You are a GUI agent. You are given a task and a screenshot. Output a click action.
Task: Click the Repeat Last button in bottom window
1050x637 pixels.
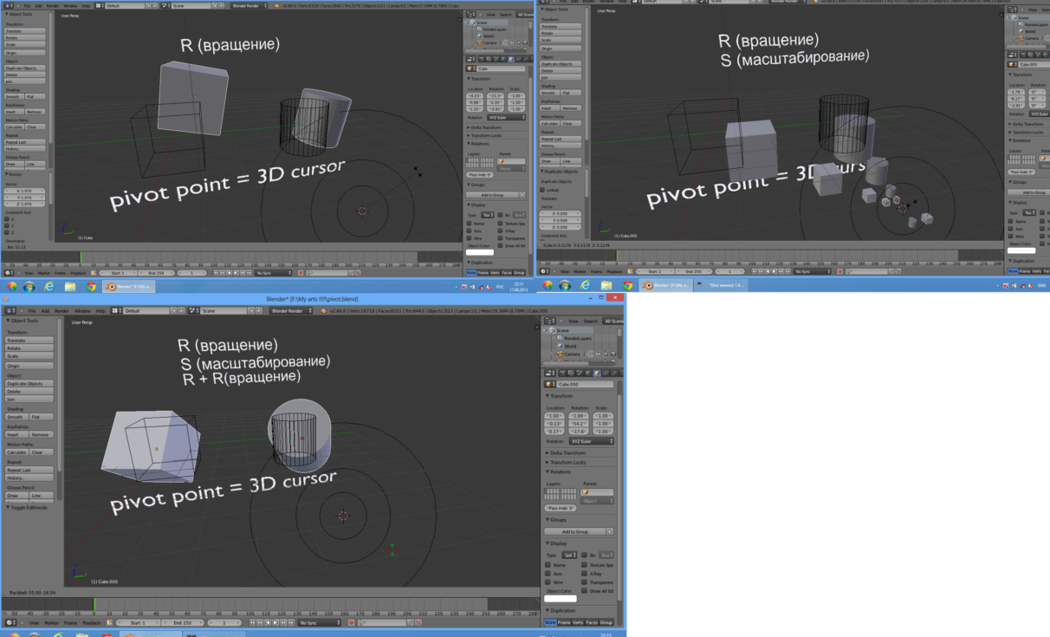point(29,470)
